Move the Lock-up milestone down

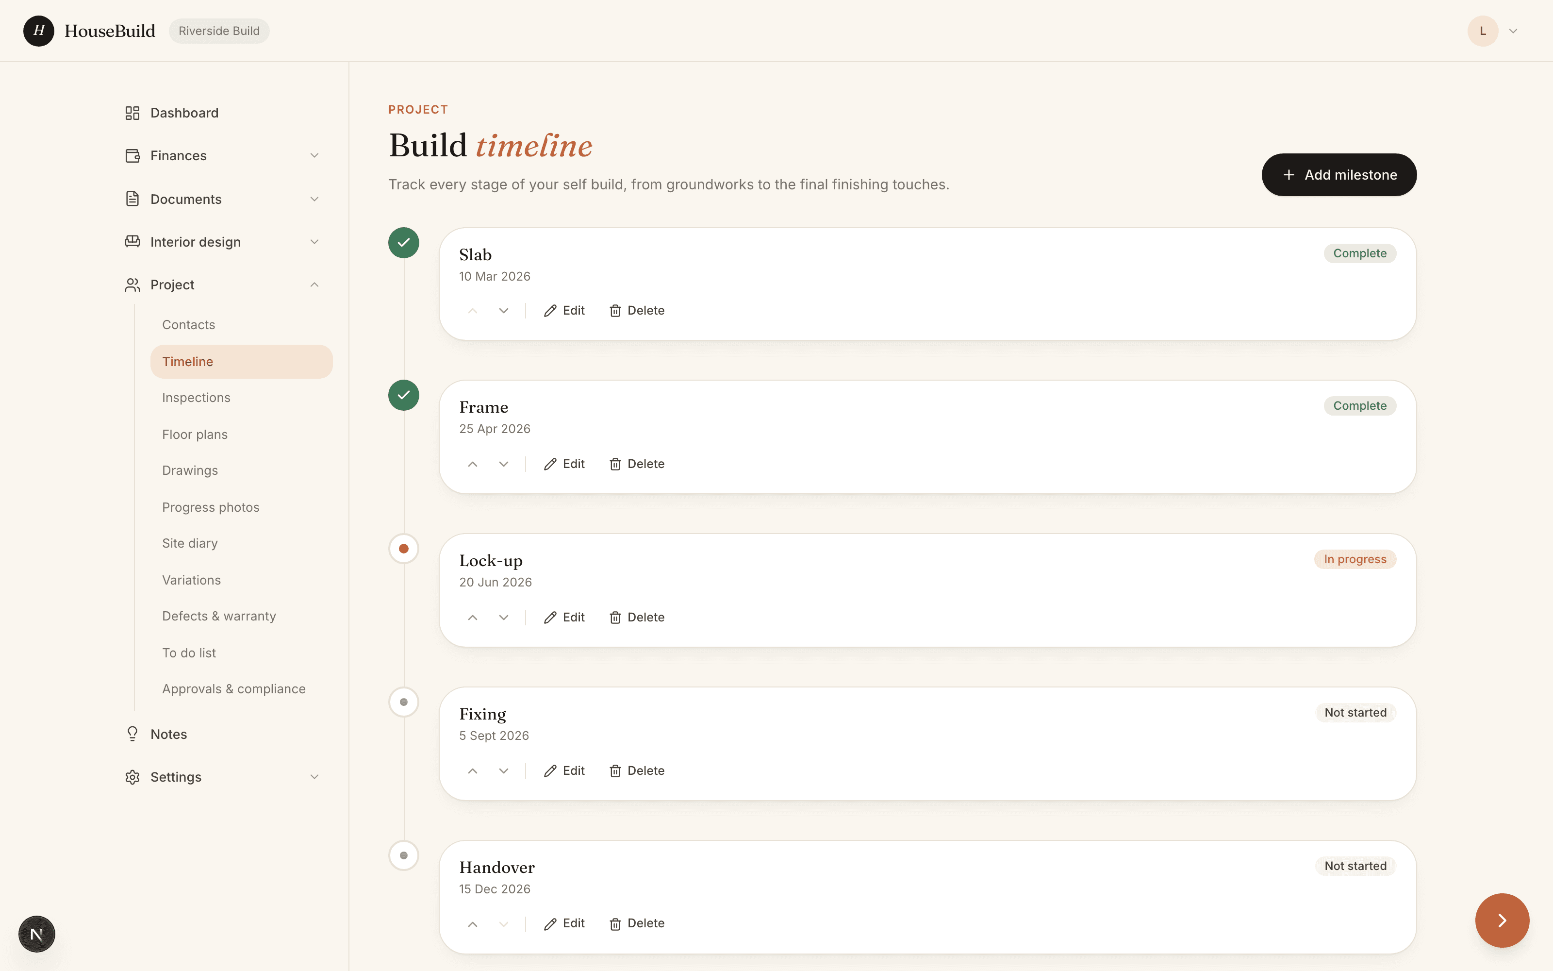(x=504, y=617)
